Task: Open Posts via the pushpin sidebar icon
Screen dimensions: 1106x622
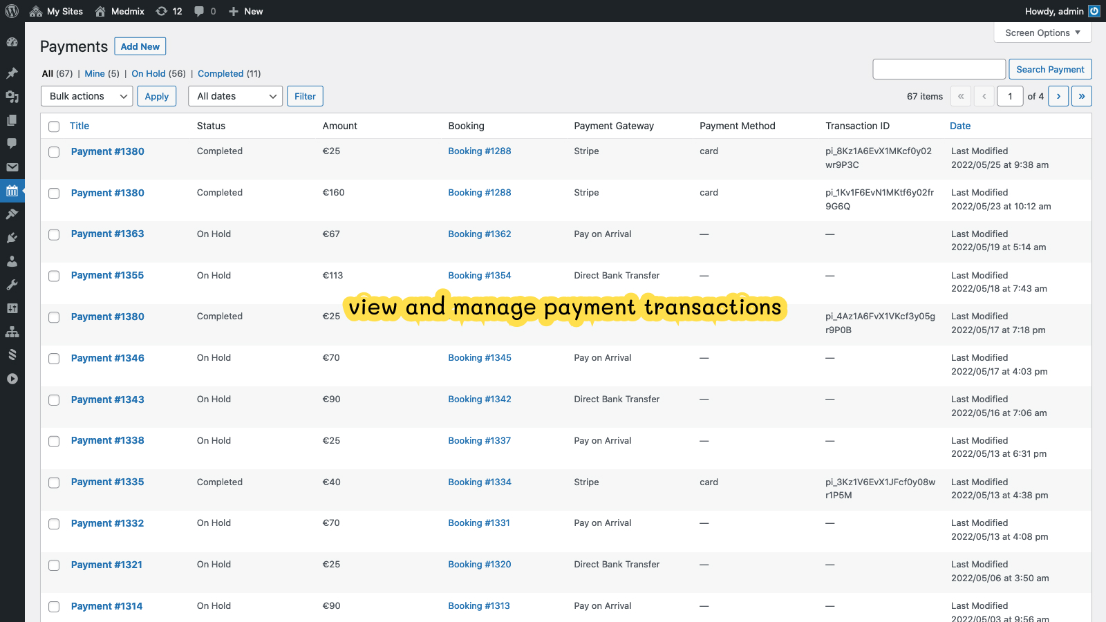Action: coord(12,73)
